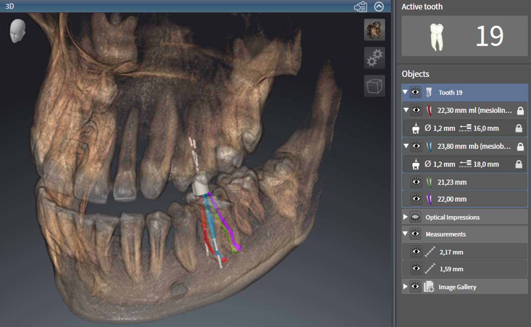The width and height of the screenshot is (531, 327).
Task: Hide Tooth 19 using its eye icon
Action: [x=415, y=92]
